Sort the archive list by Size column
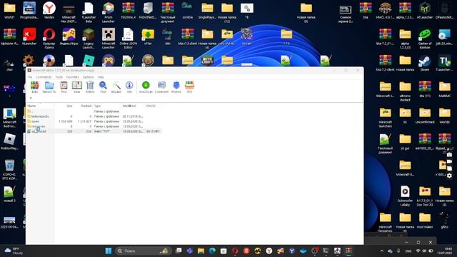Image resolution: width=457 pixels, height=257 pixels. pyautogui.click(x=64, y=106)
